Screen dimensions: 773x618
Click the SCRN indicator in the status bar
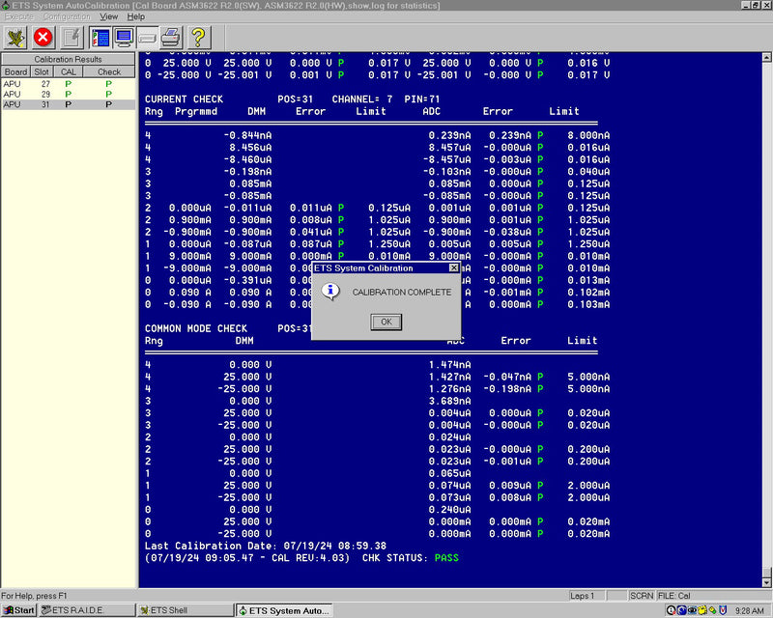643,596
